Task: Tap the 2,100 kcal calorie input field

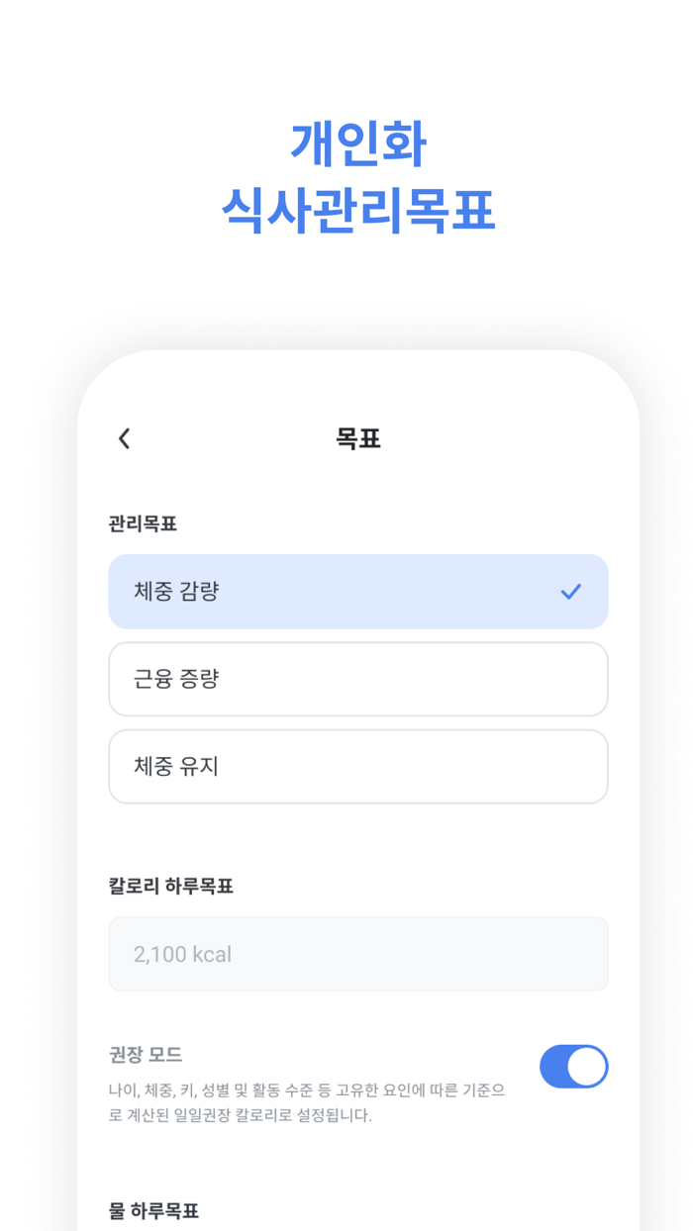Action: tap(358, 953)
